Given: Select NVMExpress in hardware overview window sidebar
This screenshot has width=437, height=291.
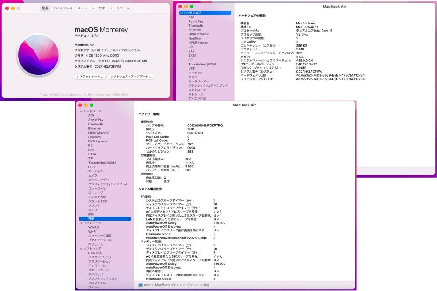Looking at the screenshot, I should pyautogui.click(x=198, y=43).
